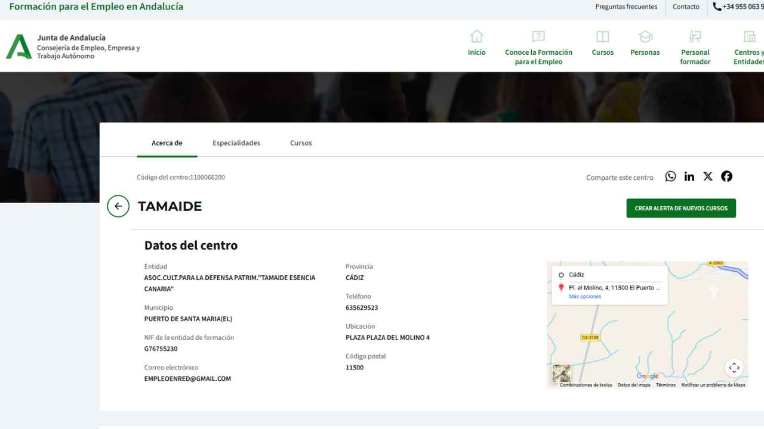Click Más opciones link on map
This screenshot has width=764, height=429.
click(585, 297)
